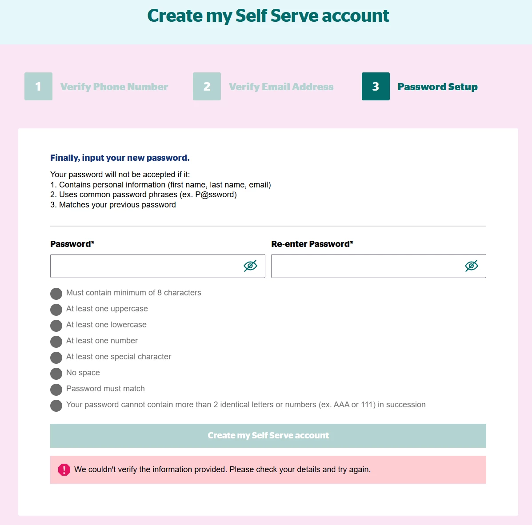Toggle visibility eye icon in Re-enter Password field
Image resolution: width=532 pixels, height=525 pixels.
[471, 266]
